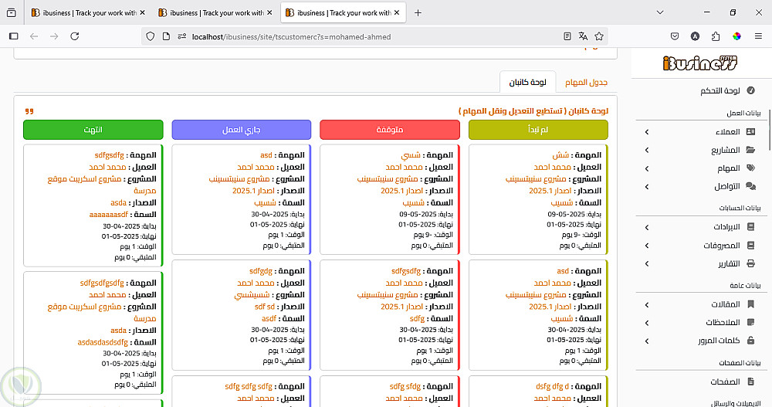Click the browser translate page icon
This screenshot has width=772, height=407.
[x=583, y=36]
